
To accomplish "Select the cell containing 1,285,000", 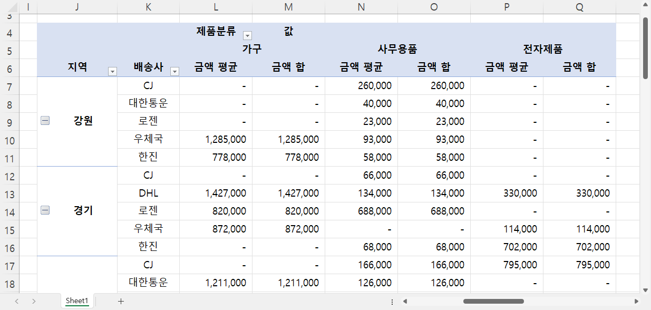I will click(x=216, y=139).
